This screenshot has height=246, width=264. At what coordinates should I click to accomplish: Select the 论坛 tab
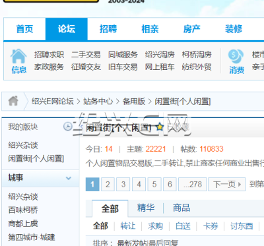coord(67,29)
